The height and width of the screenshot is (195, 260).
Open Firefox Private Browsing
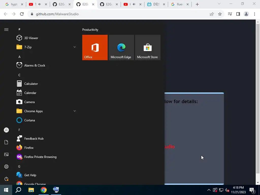point(46,157)
